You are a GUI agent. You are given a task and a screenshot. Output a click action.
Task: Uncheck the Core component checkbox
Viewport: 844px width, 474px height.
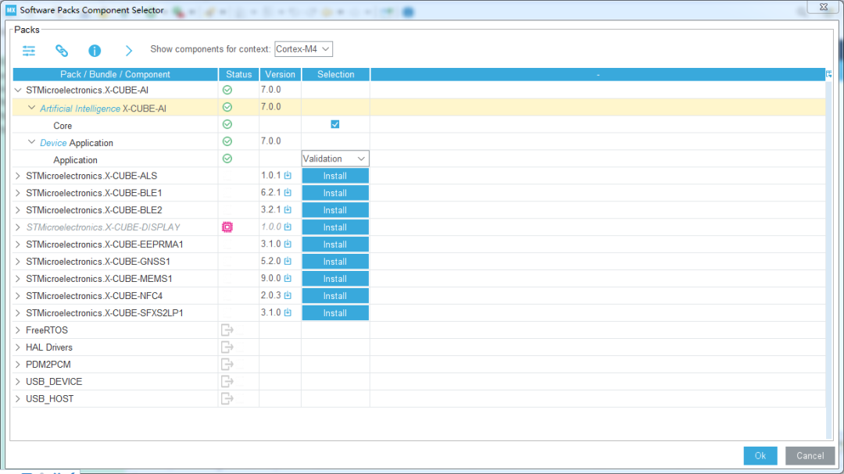click(x=334, y=124)
